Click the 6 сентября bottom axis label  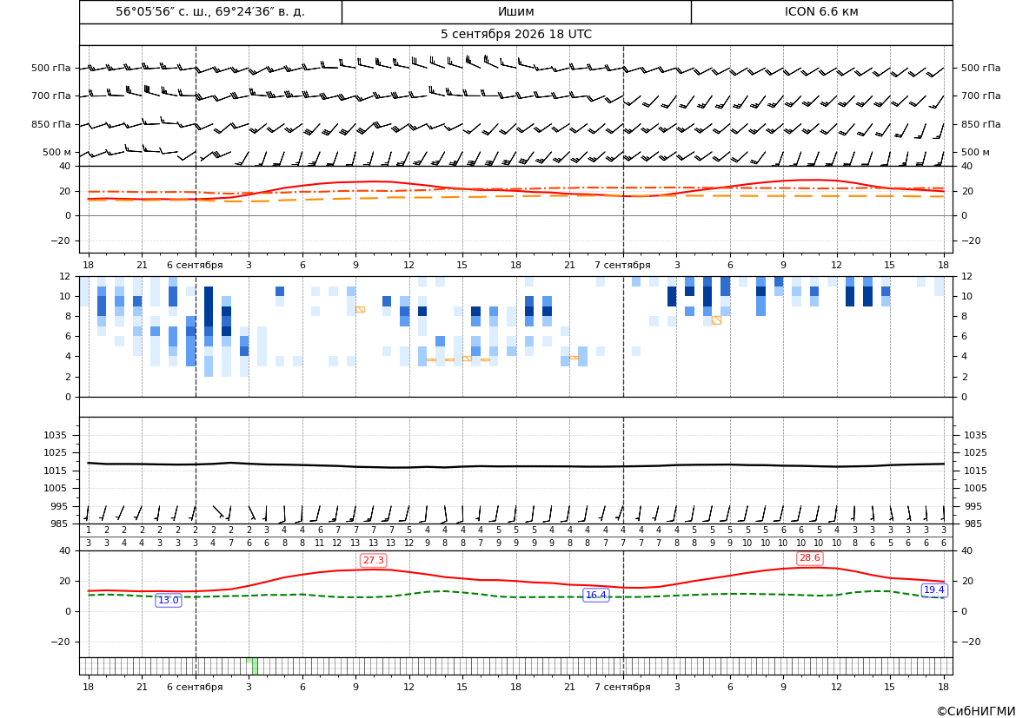tap(195, 687)
